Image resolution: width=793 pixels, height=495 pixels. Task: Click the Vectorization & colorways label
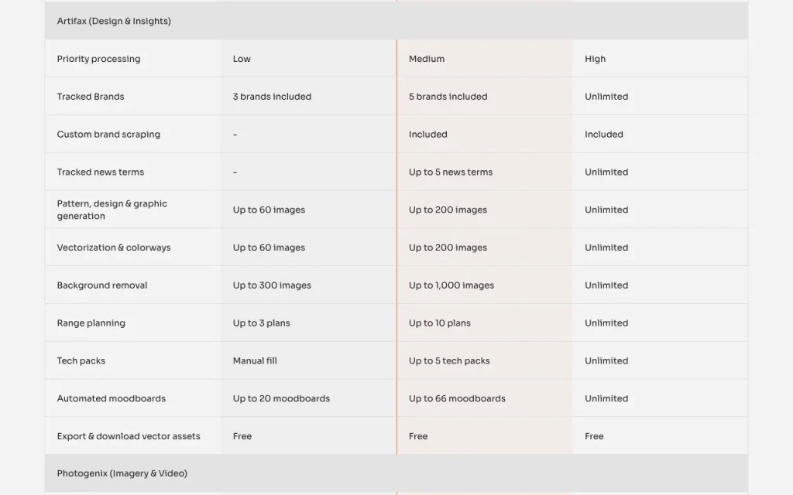tap(114, 247)
